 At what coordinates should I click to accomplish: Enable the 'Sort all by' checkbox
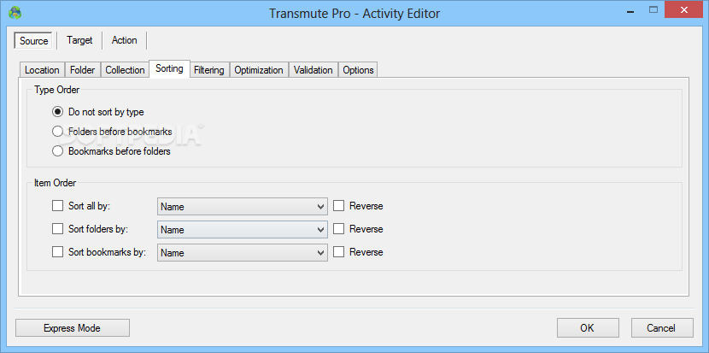(x=57, y=206)
